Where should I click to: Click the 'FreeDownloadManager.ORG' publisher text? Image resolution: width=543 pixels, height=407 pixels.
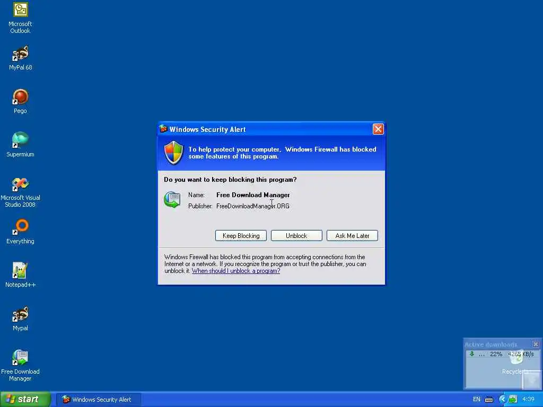click(253, 206)
